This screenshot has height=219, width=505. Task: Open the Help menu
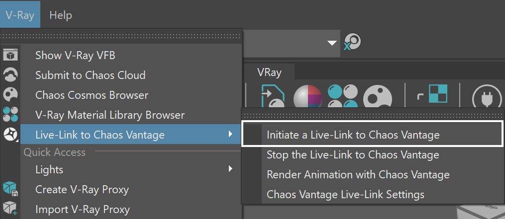pos(61,15)
